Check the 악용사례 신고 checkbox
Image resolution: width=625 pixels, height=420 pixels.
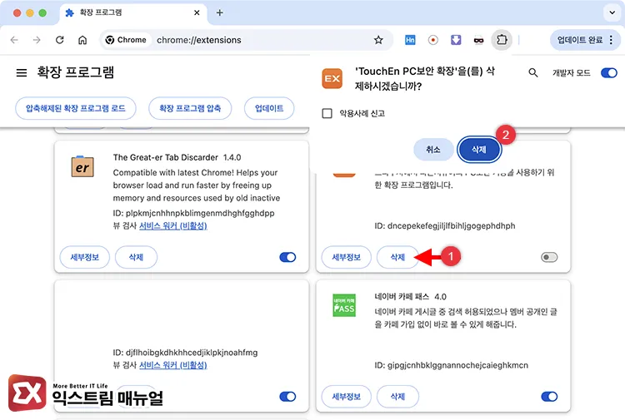click(327, 113)
